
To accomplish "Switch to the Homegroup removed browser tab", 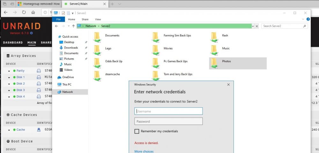I will [39, 4].
